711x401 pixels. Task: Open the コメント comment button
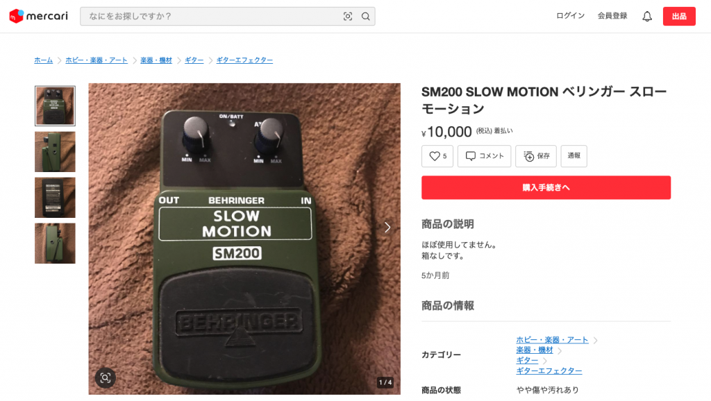coord(484,156)
